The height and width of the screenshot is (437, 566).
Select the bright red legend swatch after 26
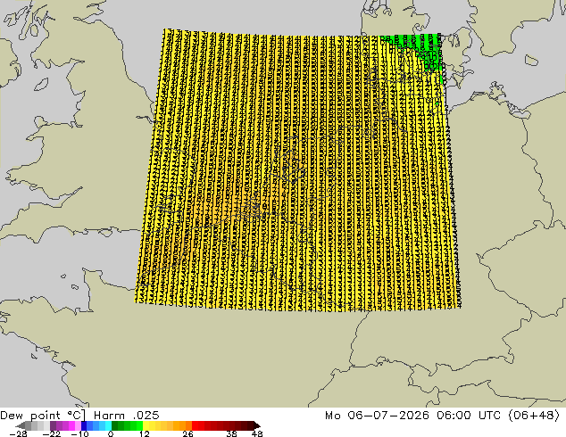pos(195,425)
